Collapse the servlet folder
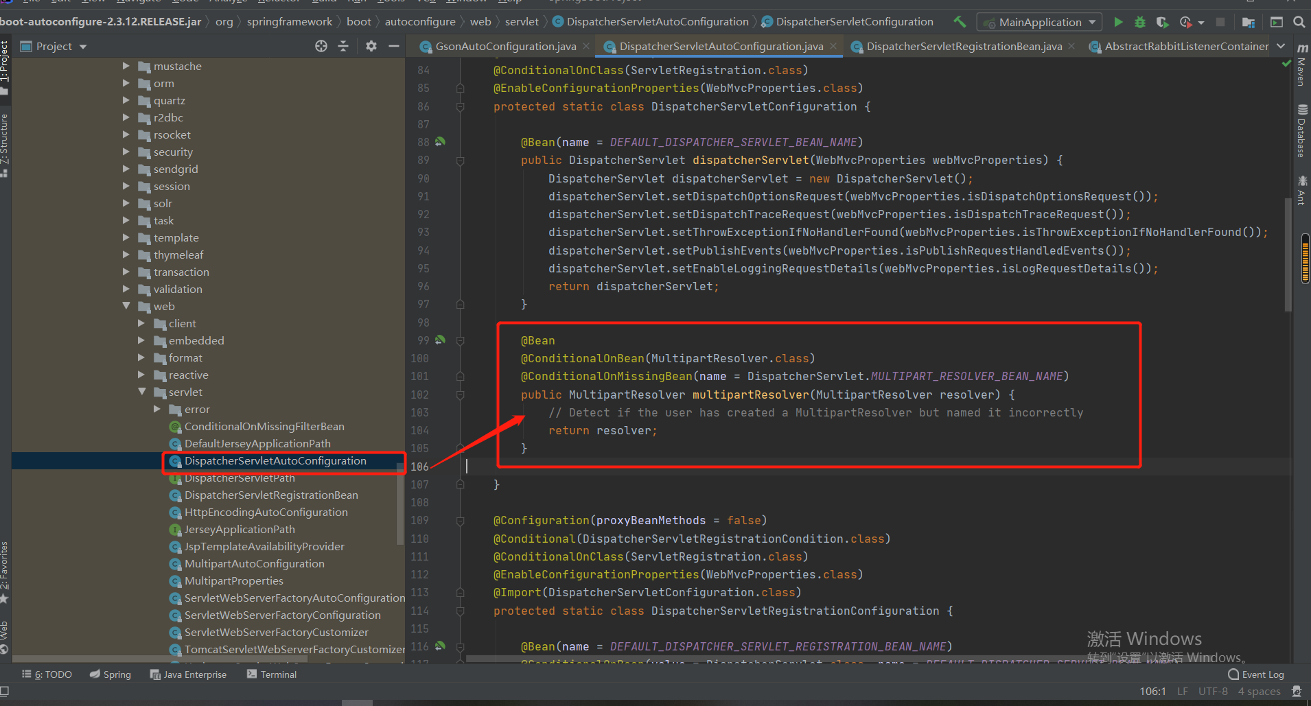 click(x=142, y=392)
